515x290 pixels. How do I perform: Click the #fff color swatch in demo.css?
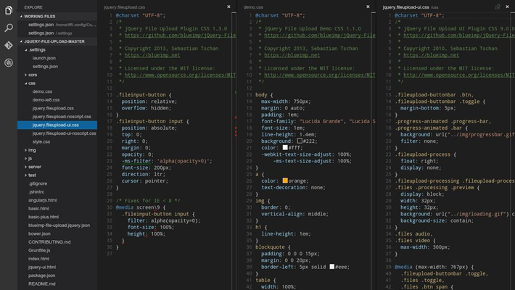pyautogui.click(x=285, y=147)
